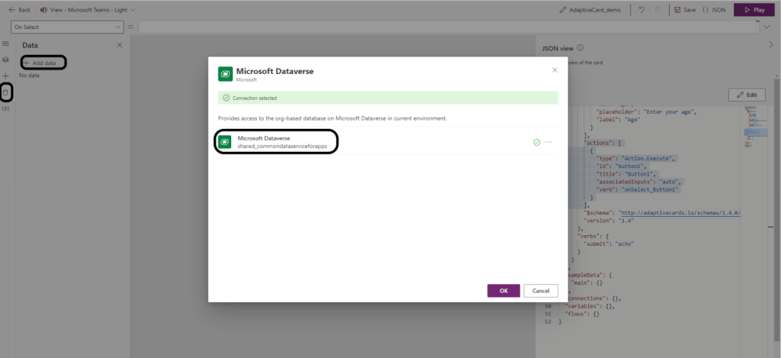Screen dimensions: 781x358
Task: Click the info icon next to JSON view
Action: (580, 47)
